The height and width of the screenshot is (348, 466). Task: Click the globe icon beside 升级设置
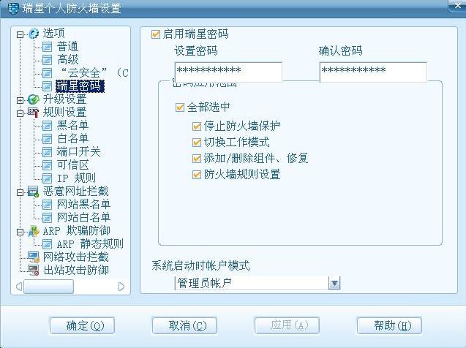coord(34,99)
